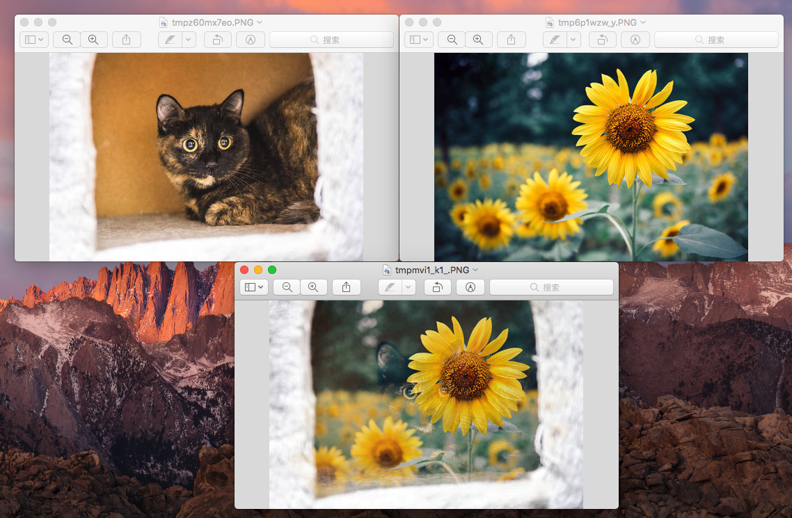Image resolution: width=792 pixels, height=518 pixels.
Task: Maximize the tmpmvi1_k1_.PNG window
Action: coord(271,270)
